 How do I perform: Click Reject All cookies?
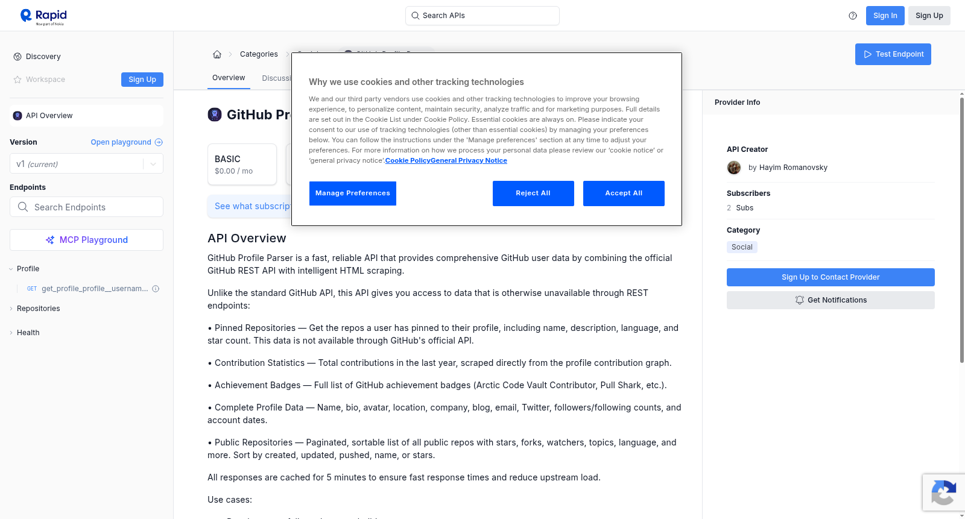(x=533, y=193)
